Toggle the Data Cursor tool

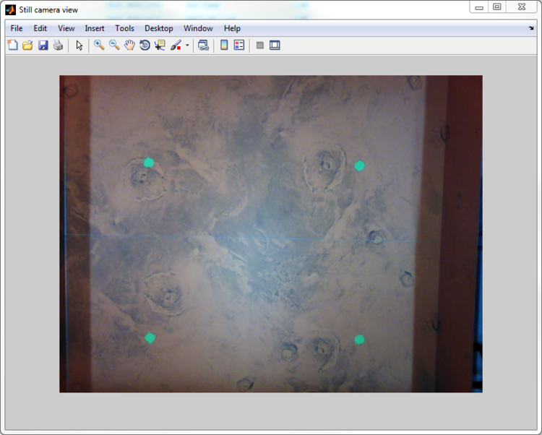tap(160, 46)
